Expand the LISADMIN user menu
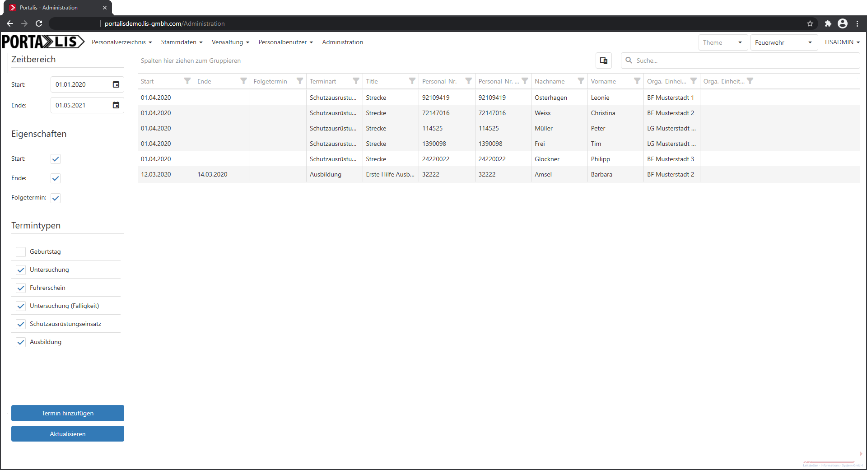This screenshot has height=470, width=867. (x=842, y=42)
